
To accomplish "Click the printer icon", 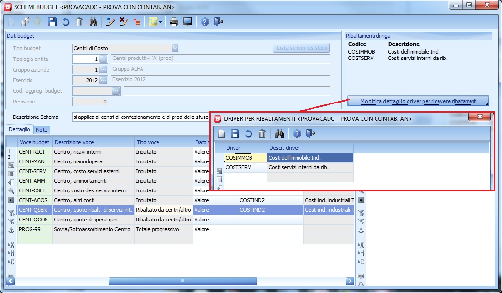I will (174, 22).
